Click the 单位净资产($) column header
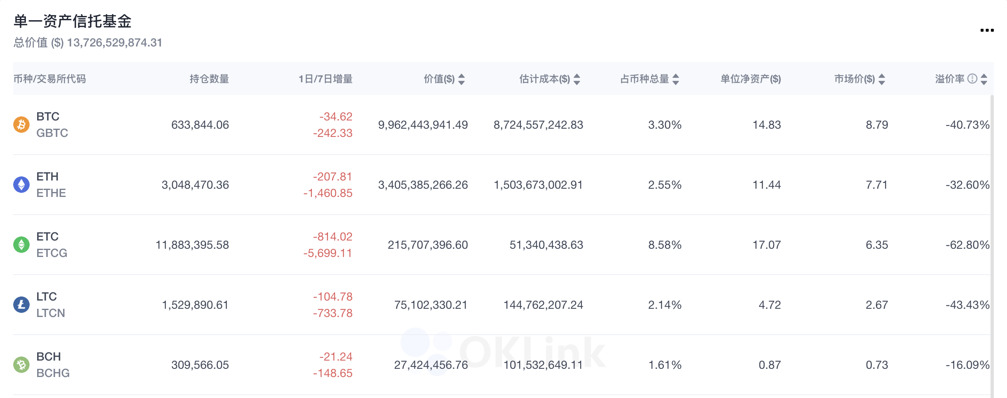1007x398 pixels. click(751, 79)
